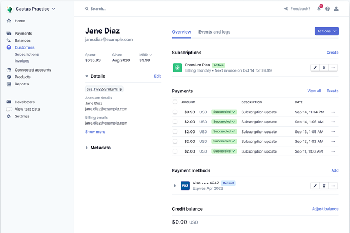Open the help question mark icon

(x=328, y=9)
